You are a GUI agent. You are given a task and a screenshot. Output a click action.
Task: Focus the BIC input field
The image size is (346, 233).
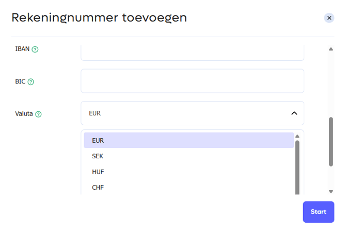click(192, 81)
